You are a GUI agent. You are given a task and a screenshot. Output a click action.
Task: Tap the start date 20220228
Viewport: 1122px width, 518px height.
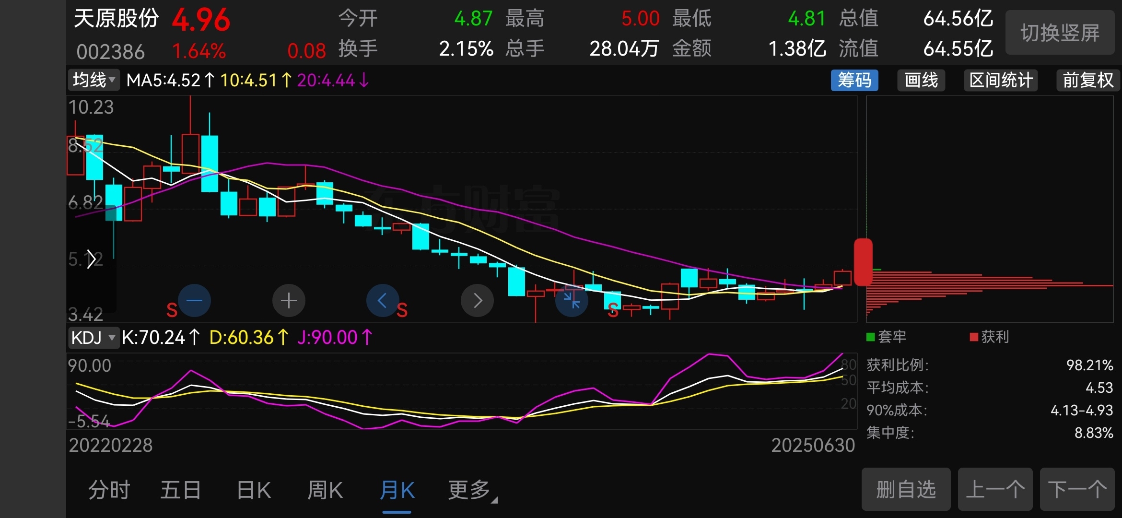tap(111, 446)
